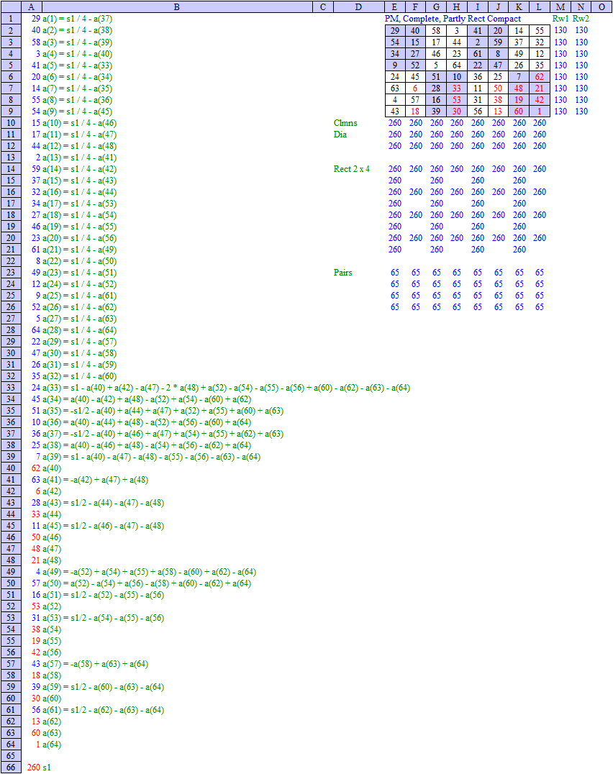This screenshot has height=774, width=613.
Task: Click the red value 60 beside a(63)
Action: (x=36, y=733)
